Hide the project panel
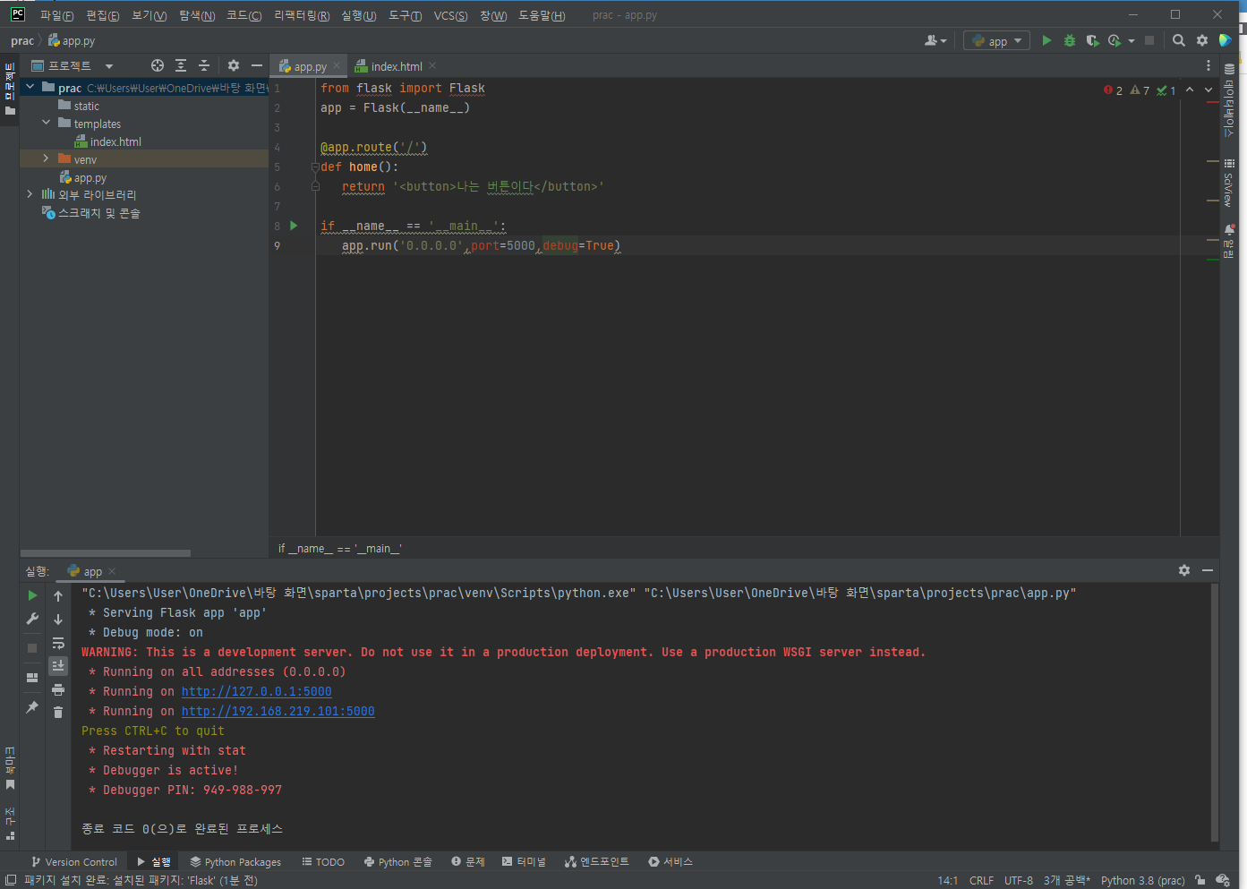 click(x=257, y=65)
